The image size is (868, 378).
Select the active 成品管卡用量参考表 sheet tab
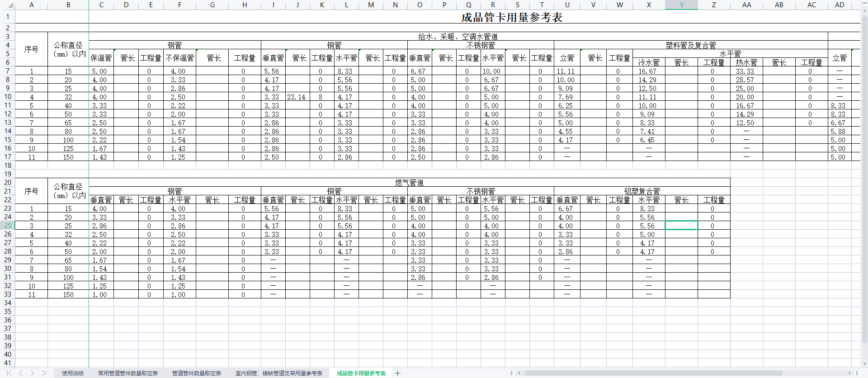pyautogui.click(x=361, y=373)
